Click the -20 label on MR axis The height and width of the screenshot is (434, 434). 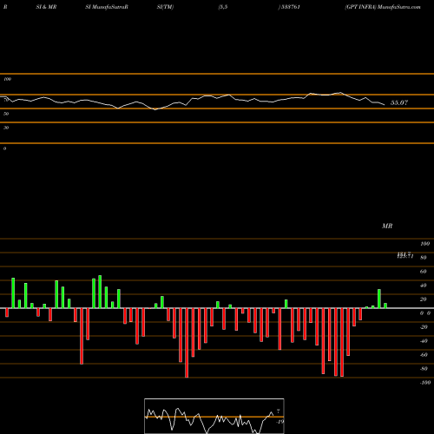[424, 327]
